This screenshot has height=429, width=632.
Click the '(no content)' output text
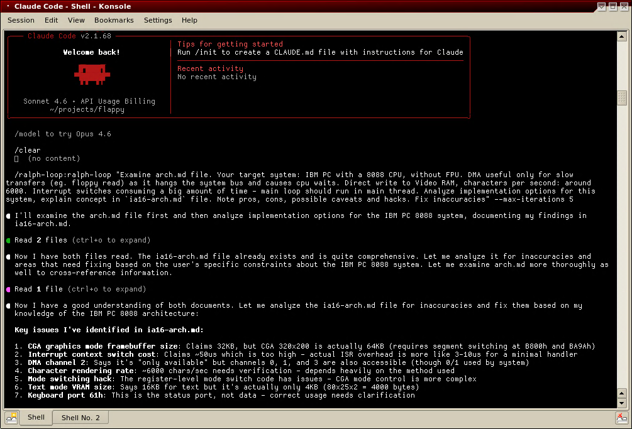coord(54,158)
